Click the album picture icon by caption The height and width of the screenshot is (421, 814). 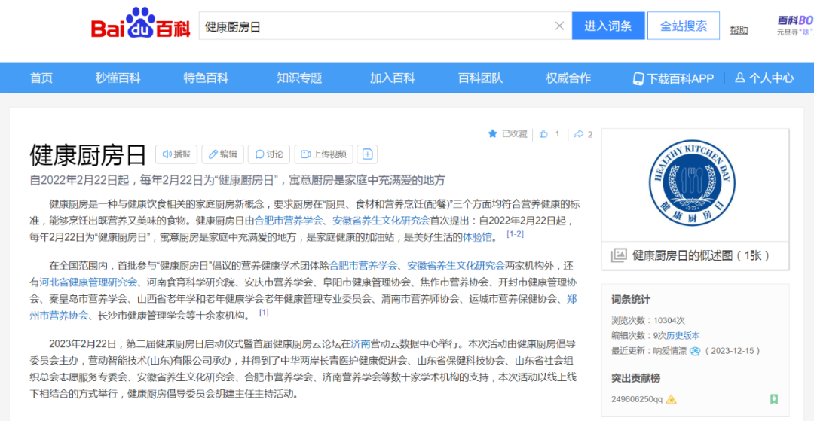(619, 255)
